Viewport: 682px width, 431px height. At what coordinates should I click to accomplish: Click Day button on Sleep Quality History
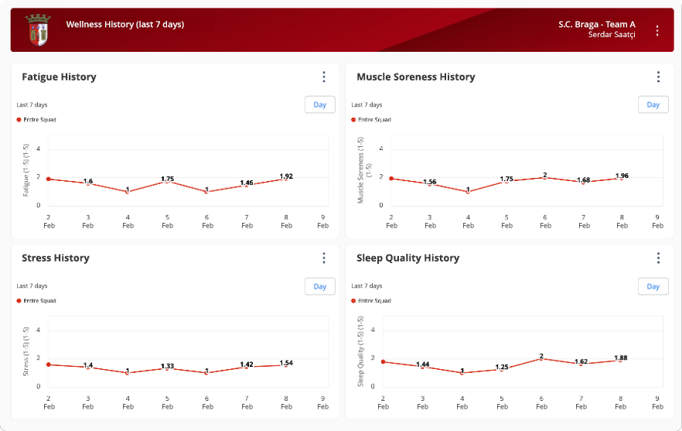(653, 286)
